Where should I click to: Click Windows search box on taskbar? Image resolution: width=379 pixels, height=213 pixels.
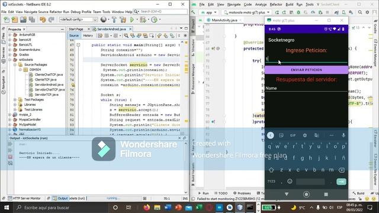click(x=60, y=208)
